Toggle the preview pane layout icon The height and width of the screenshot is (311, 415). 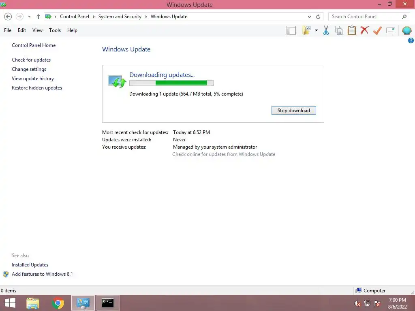(291, 30)
